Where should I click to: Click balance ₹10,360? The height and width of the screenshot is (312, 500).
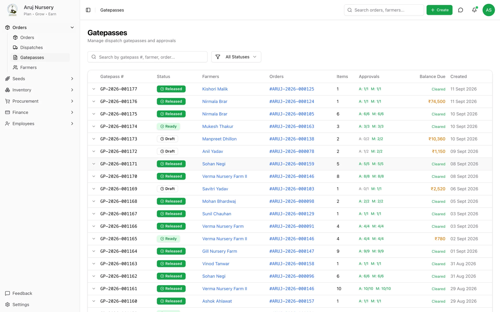tap(437, 139)
